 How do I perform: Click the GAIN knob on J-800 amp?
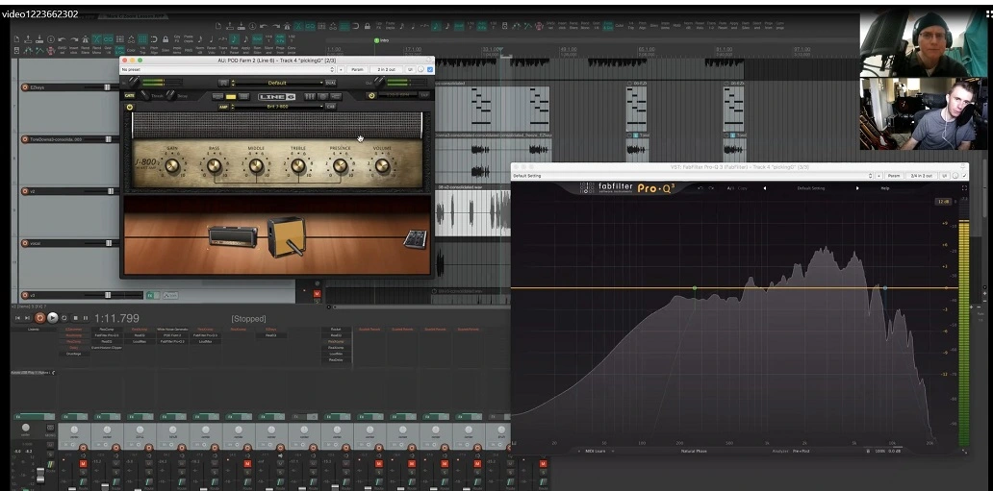point(171,166)
